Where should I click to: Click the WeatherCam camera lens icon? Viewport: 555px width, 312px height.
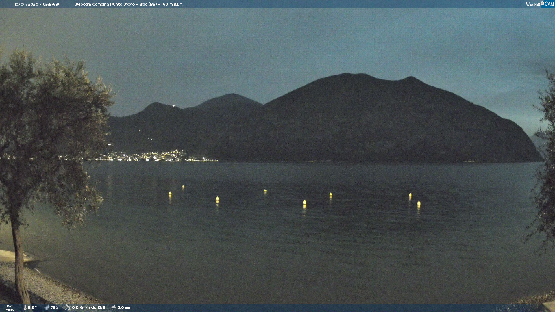[542, 3]
